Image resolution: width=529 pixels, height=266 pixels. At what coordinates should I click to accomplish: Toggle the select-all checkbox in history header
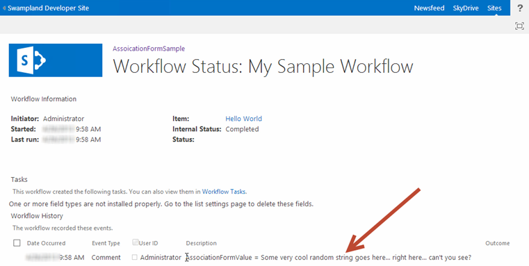tap(17, 243)
